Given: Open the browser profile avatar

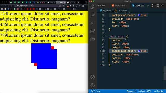Looking at the screenshot, I should click(83, 6).
